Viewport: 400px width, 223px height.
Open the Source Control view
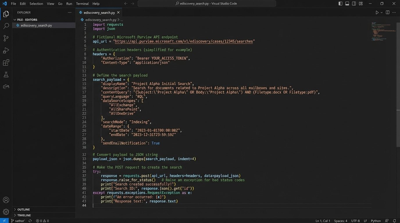(6, 38)
